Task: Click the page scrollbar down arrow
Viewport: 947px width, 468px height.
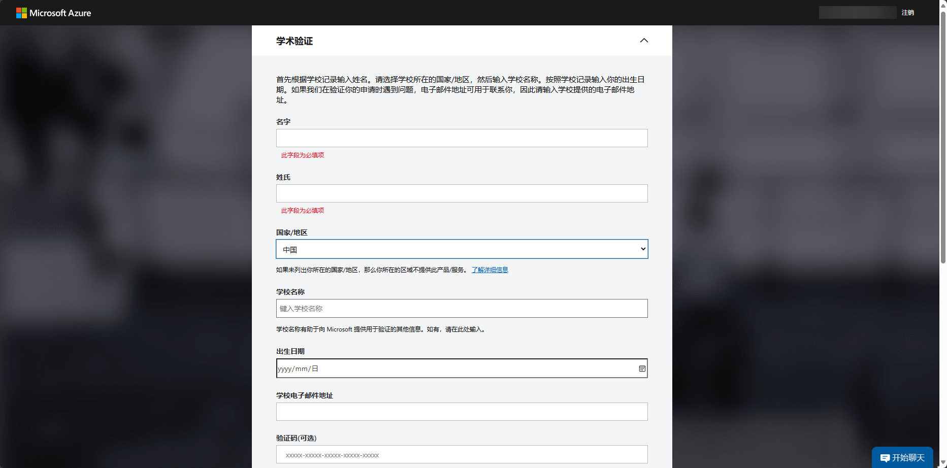Action: 943,463
